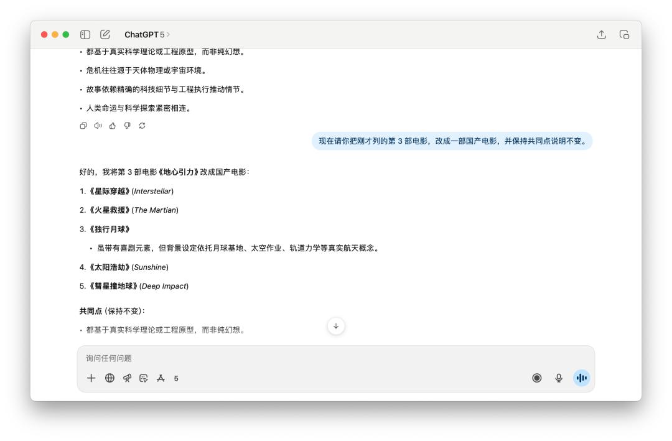Click the 共同点 (保持不变) heading
This screenshot has width=672, height=441.
(x=112, y=311)
